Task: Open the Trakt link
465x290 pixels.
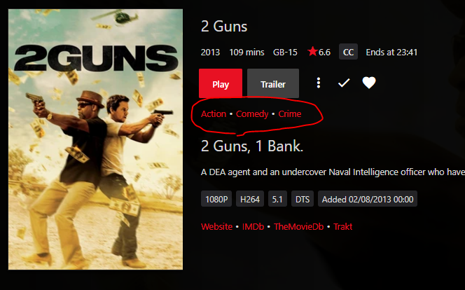Action: click(x=343, y=226)
